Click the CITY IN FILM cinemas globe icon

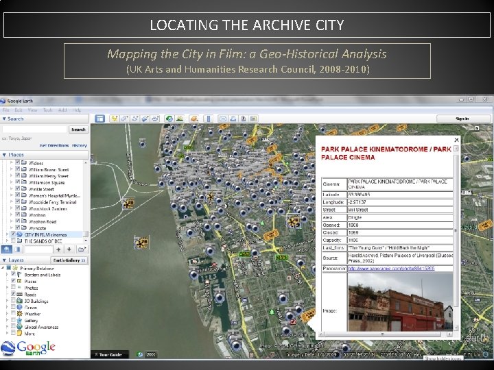coord(19,234)
